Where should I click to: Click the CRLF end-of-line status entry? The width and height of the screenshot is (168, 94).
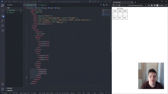pos(83,93)
